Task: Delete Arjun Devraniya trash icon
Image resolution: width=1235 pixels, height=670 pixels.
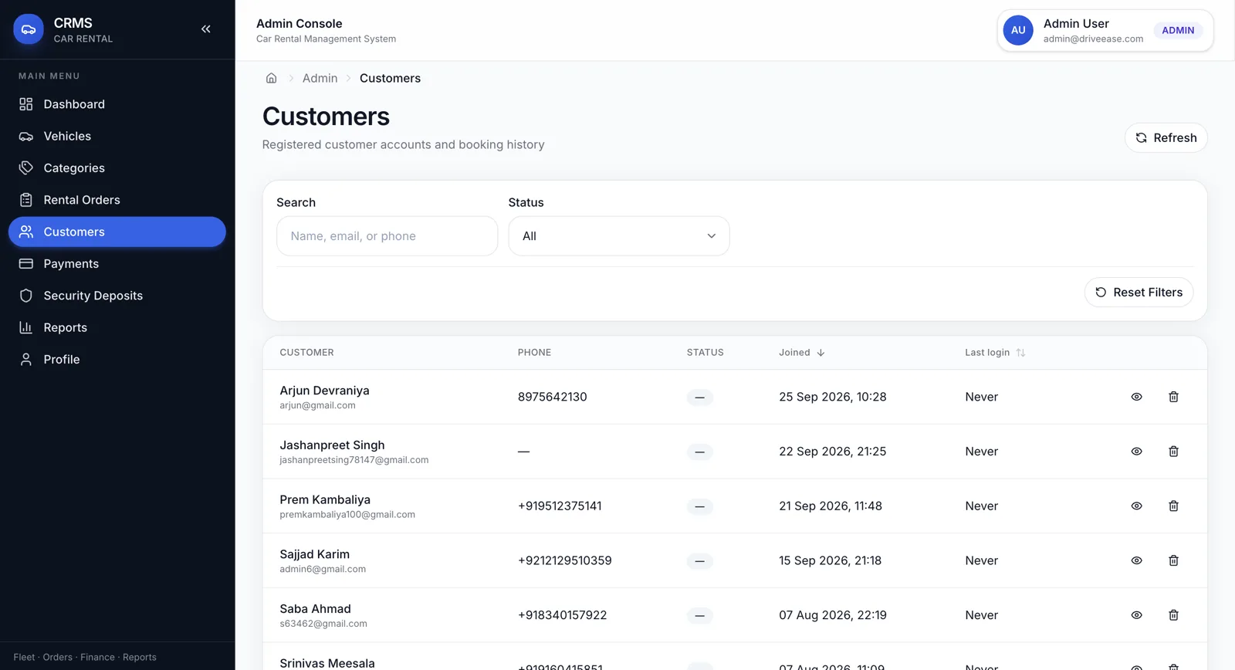Action: [1173, 397]
